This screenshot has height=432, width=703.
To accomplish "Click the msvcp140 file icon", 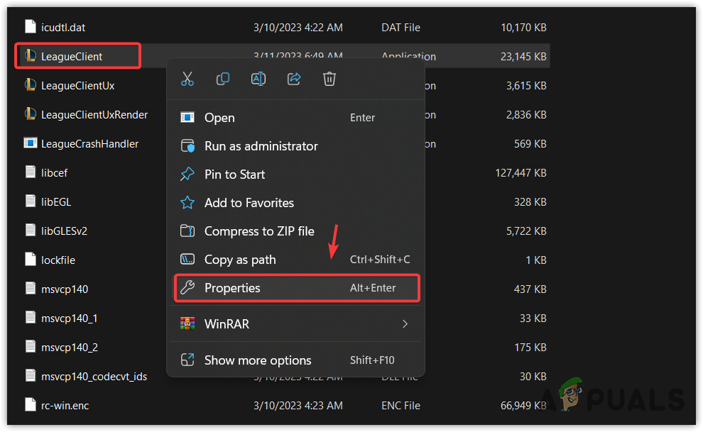I will [30, 289].
